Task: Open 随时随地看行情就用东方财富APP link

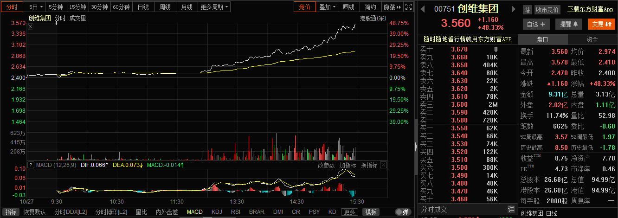Action: pyautogui.click(x=467, y=39)
